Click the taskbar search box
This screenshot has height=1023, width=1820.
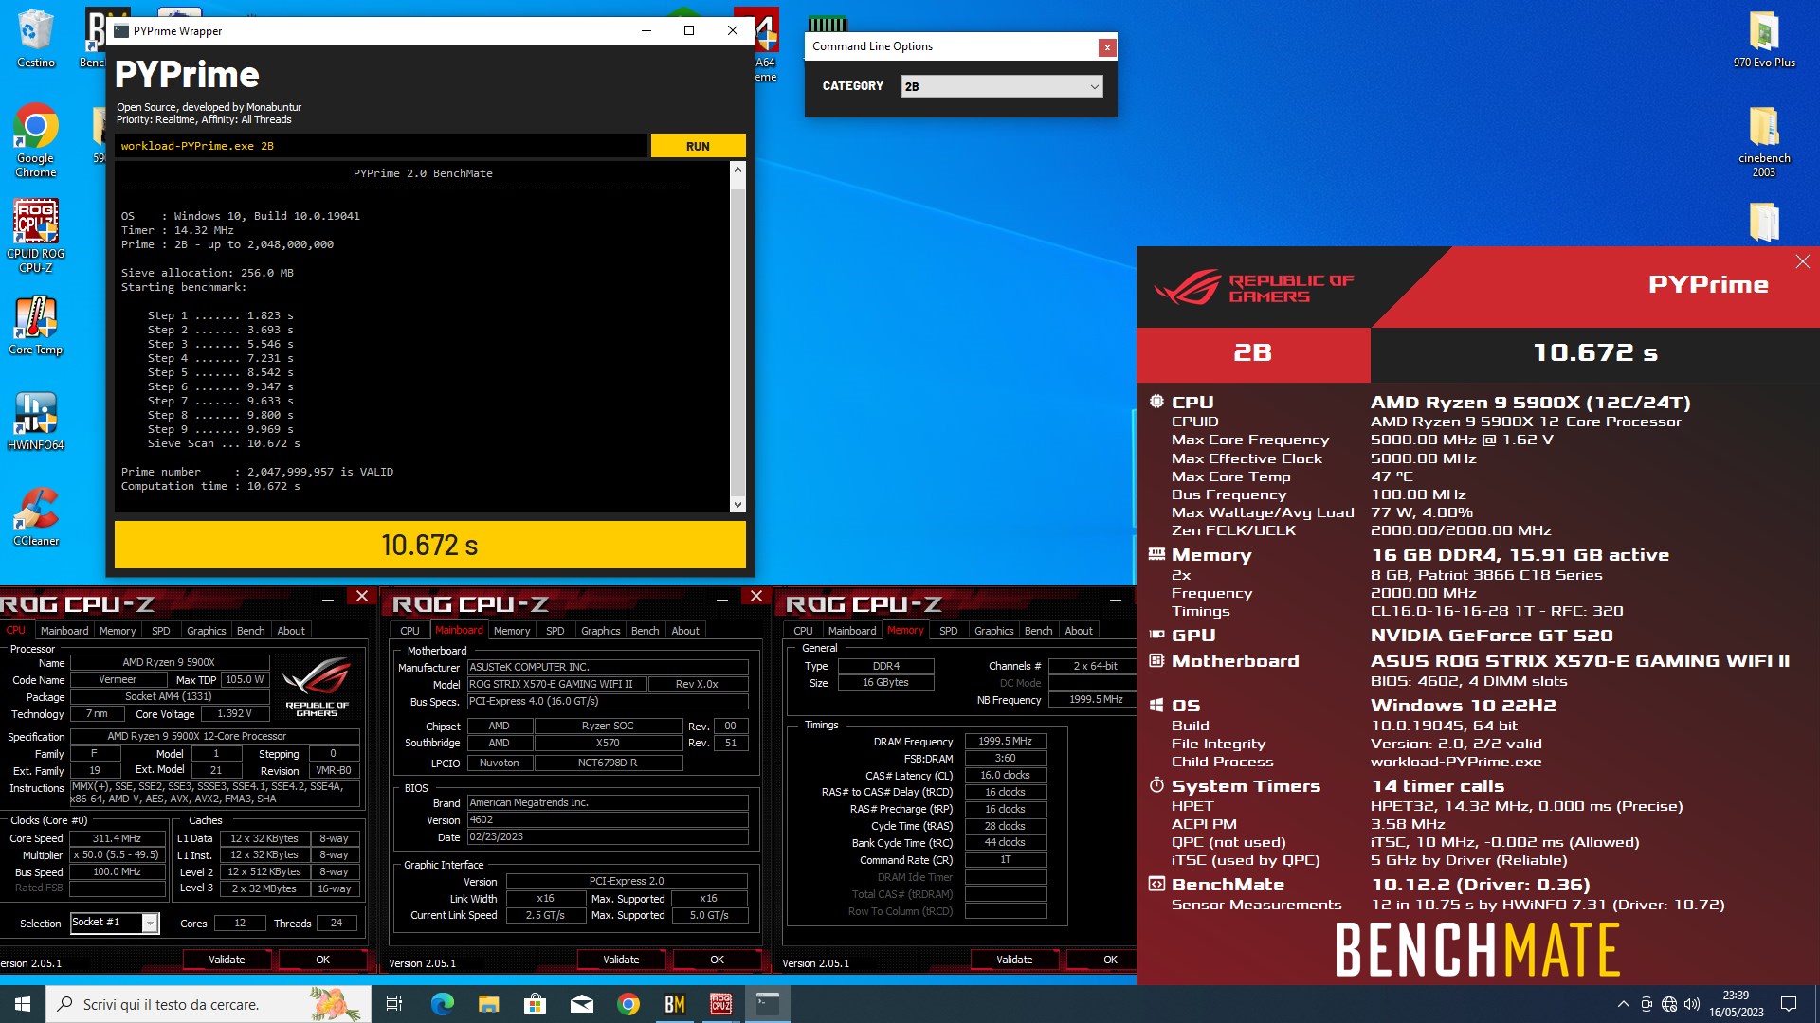click(x=209, y=1004)
